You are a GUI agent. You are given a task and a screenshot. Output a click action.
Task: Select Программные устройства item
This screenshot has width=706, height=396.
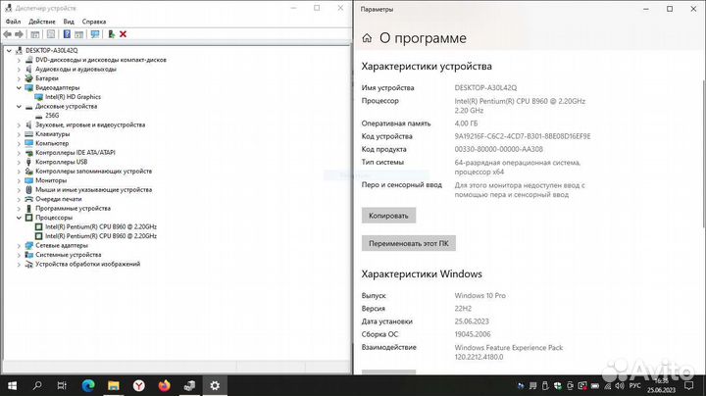point(73,208)
